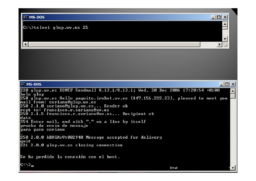Click the 'rcpt to: francisco.r.soriano@uv.es' line

point(65,110)
